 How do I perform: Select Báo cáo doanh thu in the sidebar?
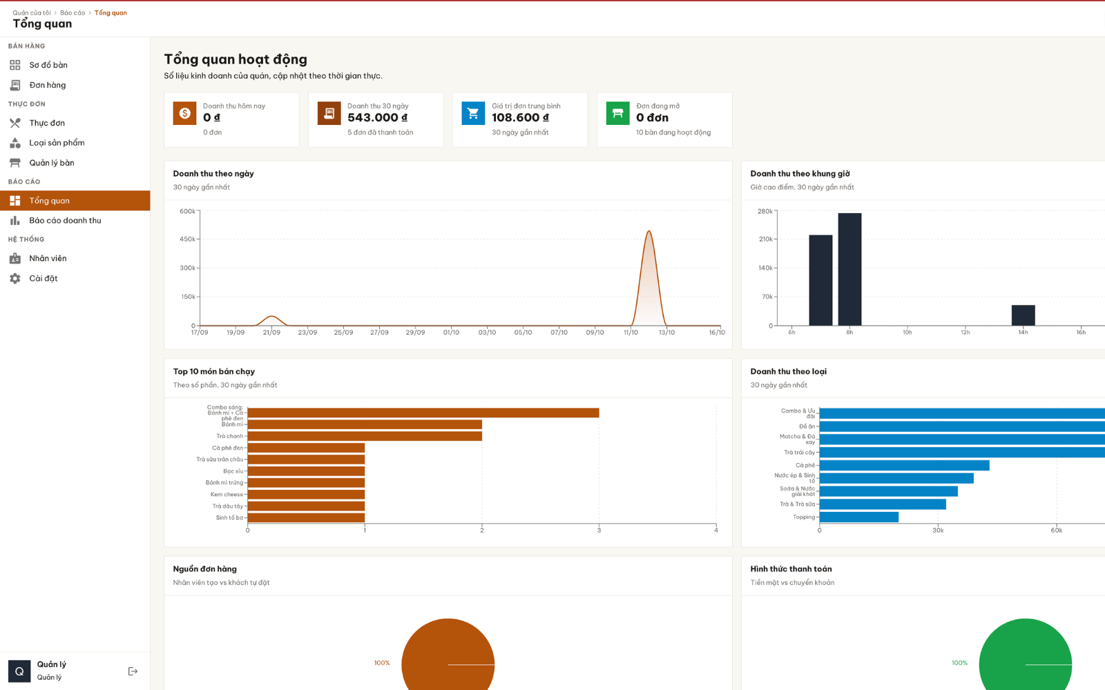click(x=75, y=221)
